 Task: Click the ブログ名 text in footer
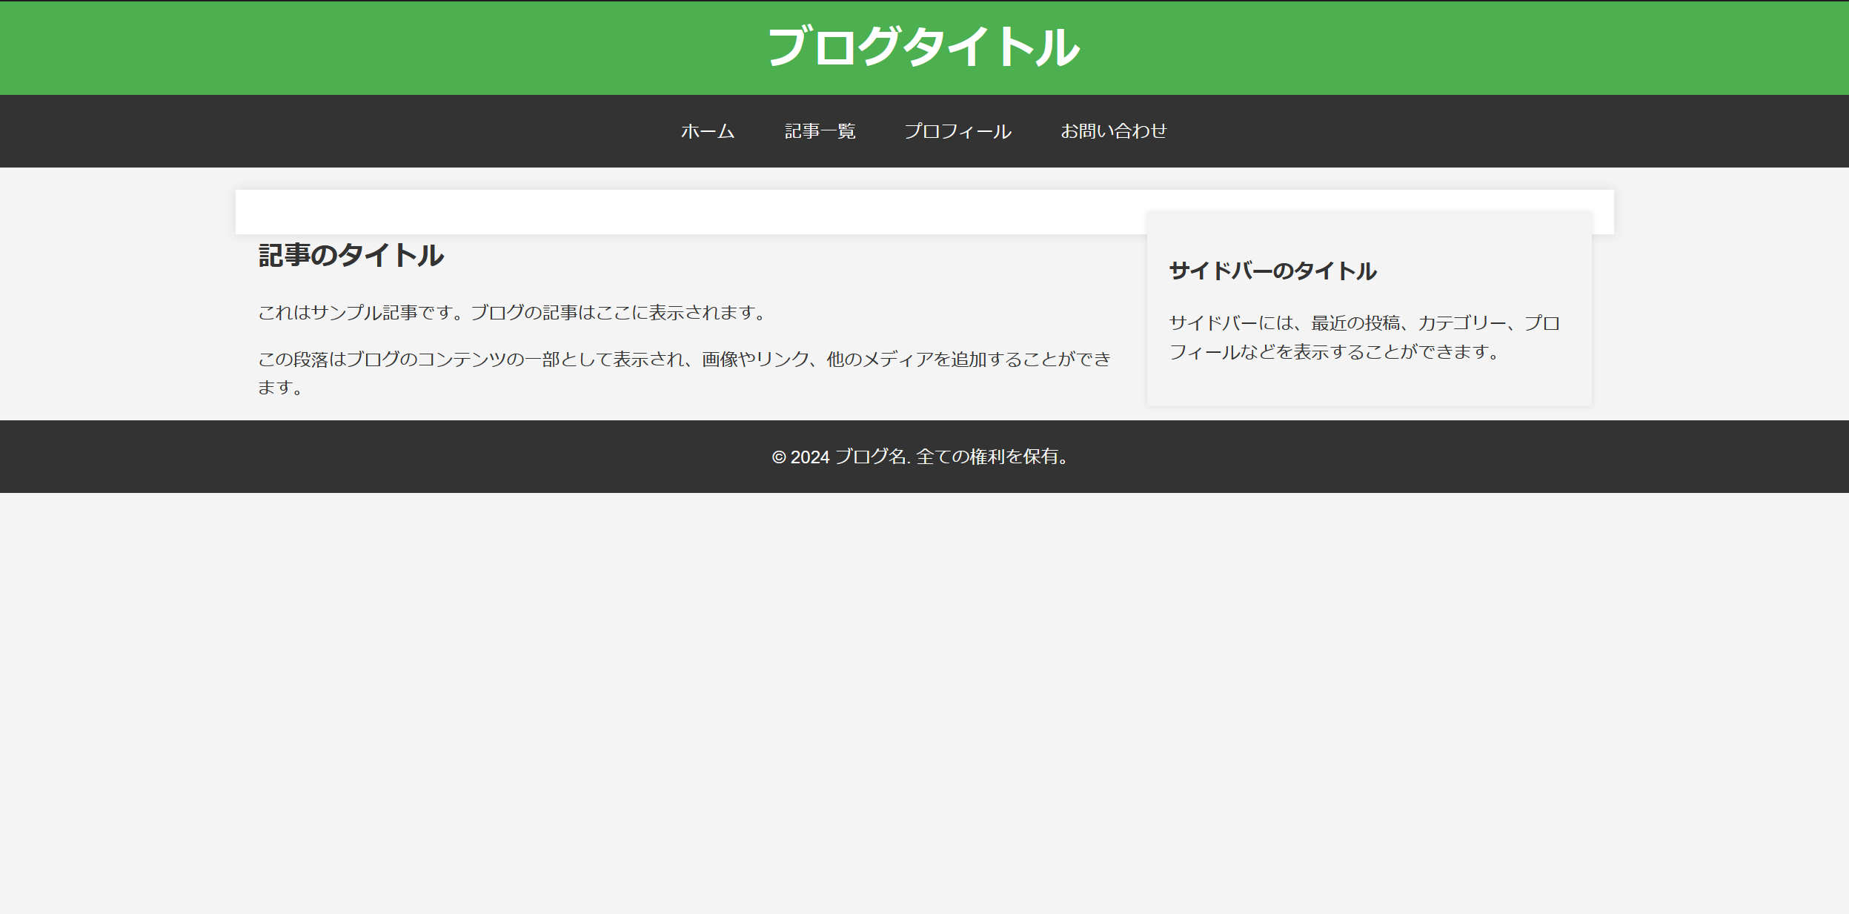coord(871,457)
